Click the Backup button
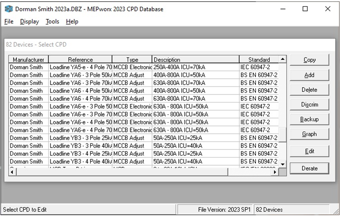Viewport: 341px width, 216px height. [x=309, y=119]
